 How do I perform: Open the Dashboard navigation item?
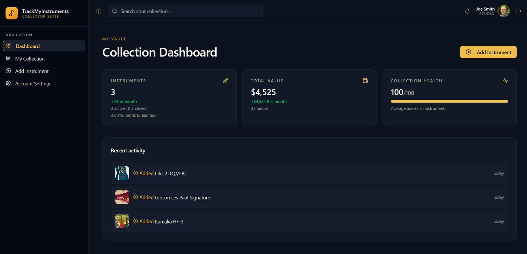coord(44,46)
